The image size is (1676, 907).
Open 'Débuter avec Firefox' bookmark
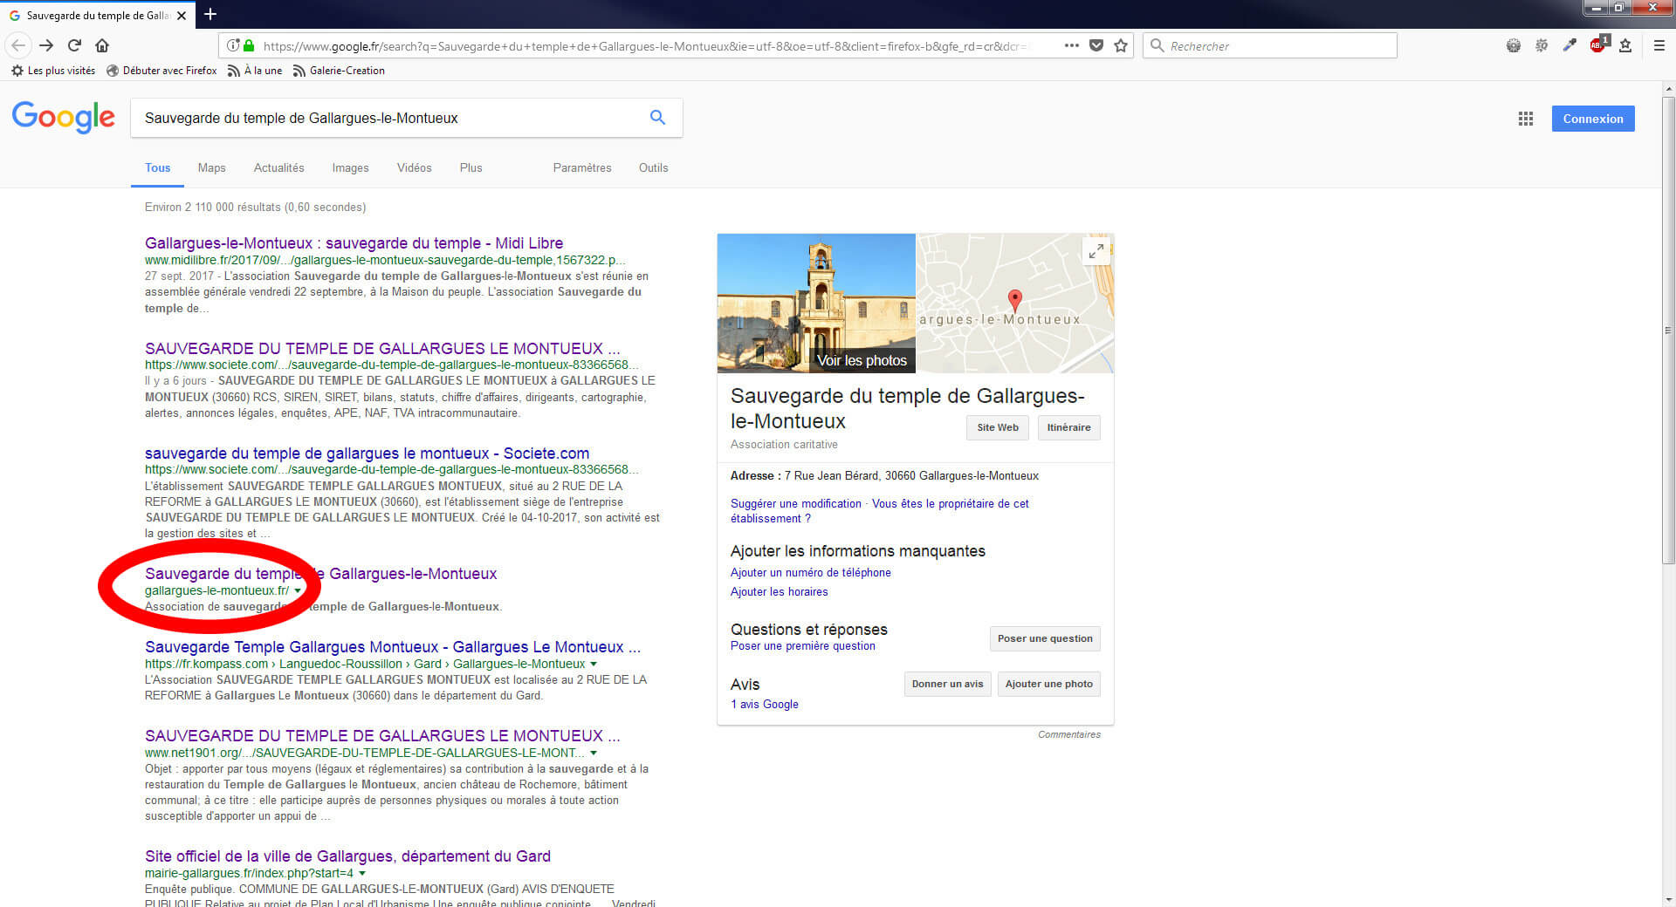pyautogui.click(x=161, y=71)
